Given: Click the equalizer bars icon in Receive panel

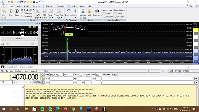Looking at the screenshot, I should pyautogui.click(x=2, y=44).
